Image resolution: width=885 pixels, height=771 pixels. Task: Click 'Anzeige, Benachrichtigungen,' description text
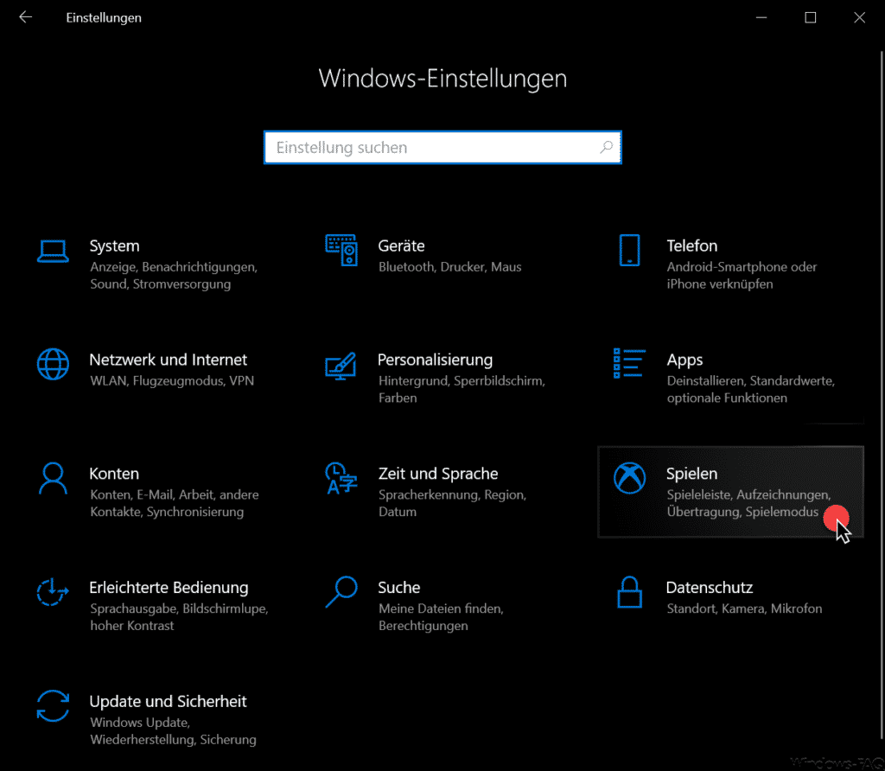pyautogui.click(x=174, y=267)
